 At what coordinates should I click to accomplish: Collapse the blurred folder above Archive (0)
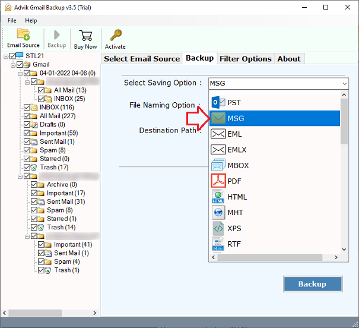point(20,176)
